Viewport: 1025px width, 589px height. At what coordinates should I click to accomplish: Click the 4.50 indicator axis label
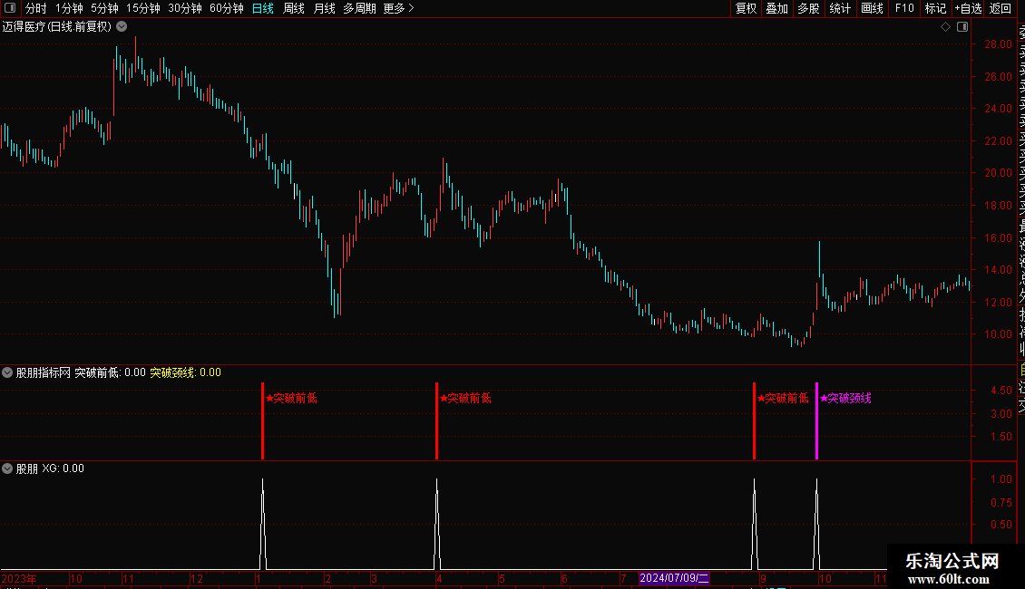(x=1001, y=391)
